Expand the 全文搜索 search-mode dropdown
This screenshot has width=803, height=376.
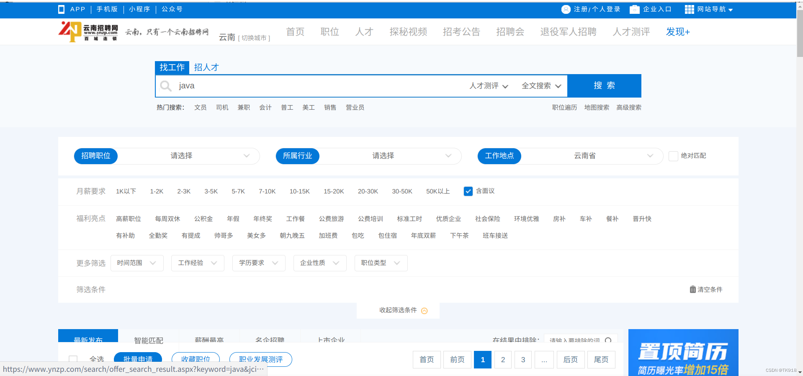pos(541,86)
